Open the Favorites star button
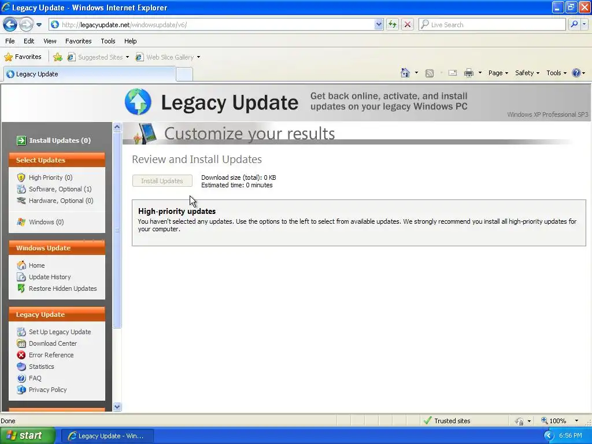The width and height of the screenshot is (592, 444). [23, 57]
